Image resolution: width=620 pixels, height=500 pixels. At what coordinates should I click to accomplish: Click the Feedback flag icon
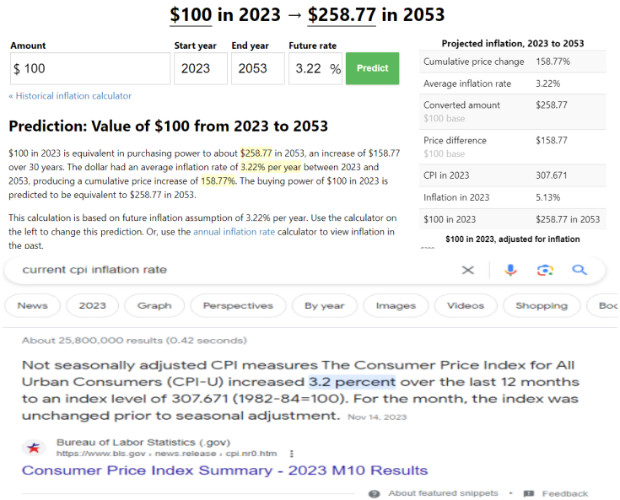[x=529, y=493]
